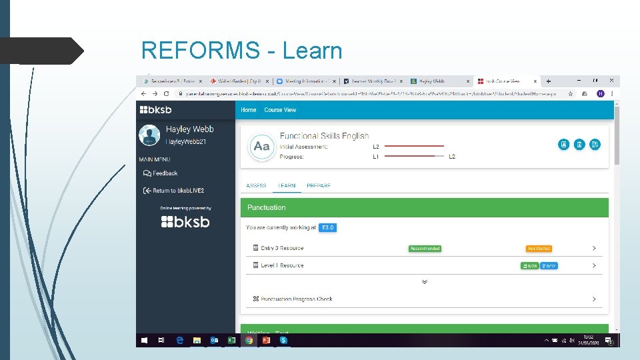This screenshot has width=640, height=360.
Task: Click the E3.0 working level badge
Action: (327, 228)
